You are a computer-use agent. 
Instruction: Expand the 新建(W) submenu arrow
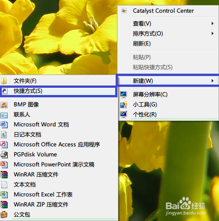coord(213,81)
